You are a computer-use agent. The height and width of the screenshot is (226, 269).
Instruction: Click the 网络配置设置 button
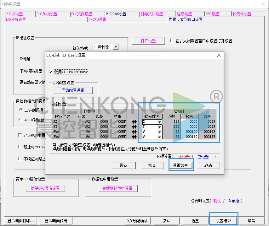pyautogui.click(x=73, y=90)
